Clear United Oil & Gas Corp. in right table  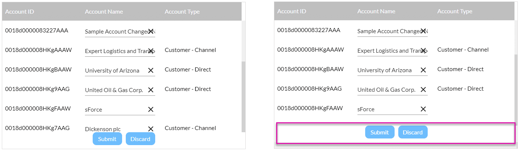423,89
